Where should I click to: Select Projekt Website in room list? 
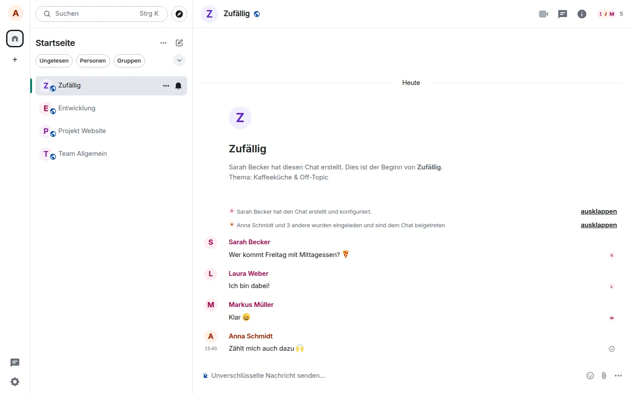point(111,131)
